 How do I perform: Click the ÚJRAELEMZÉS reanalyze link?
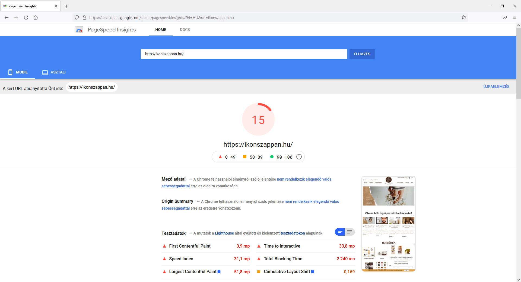click(496, 86)
